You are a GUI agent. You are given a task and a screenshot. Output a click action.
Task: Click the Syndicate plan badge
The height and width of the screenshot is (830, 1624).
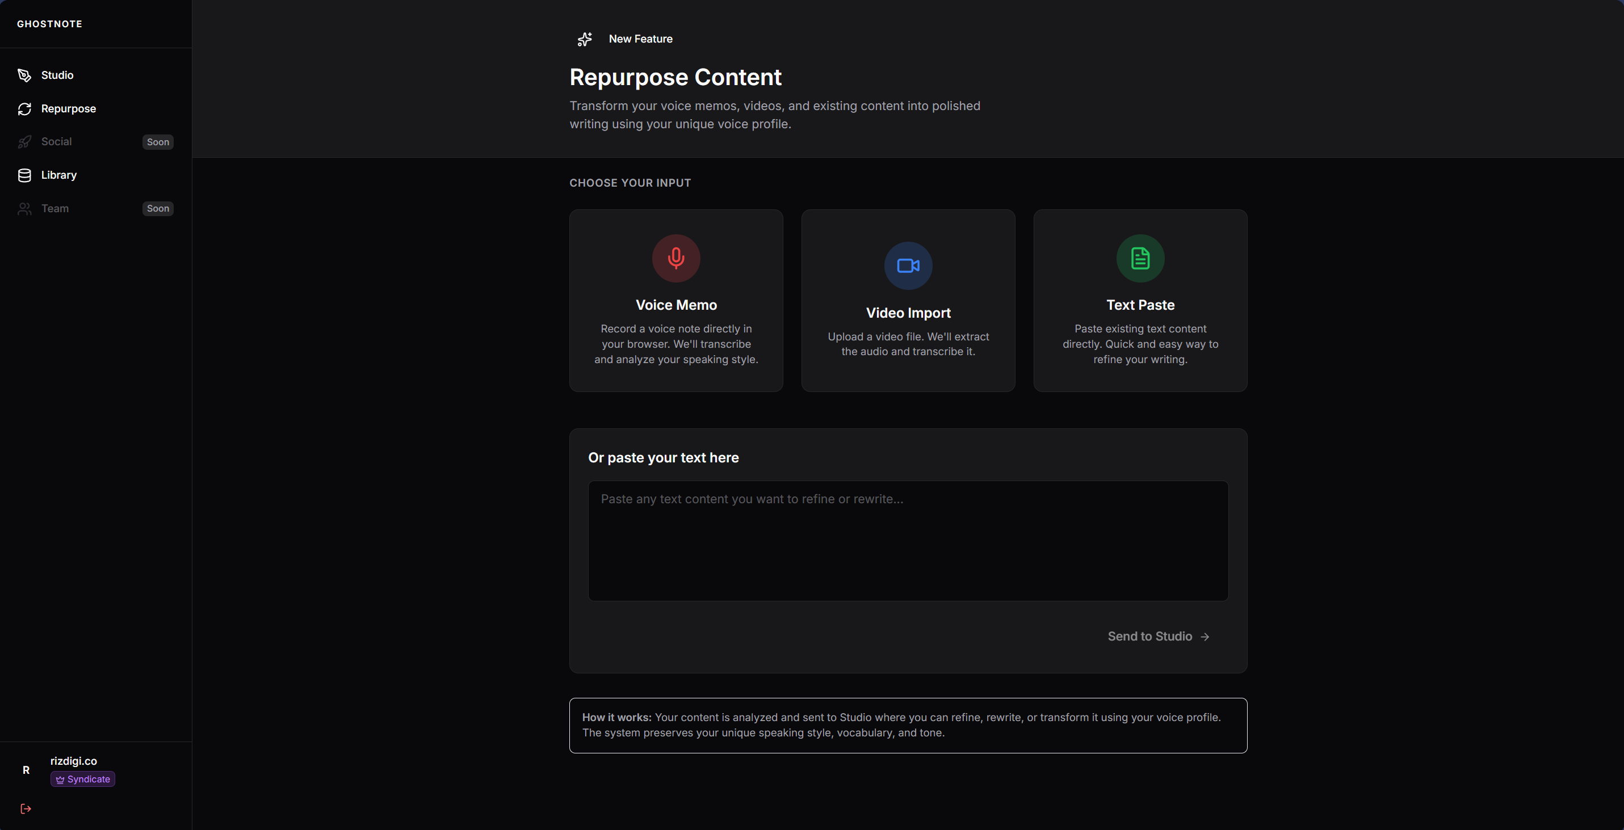click(x=82, y=779)
